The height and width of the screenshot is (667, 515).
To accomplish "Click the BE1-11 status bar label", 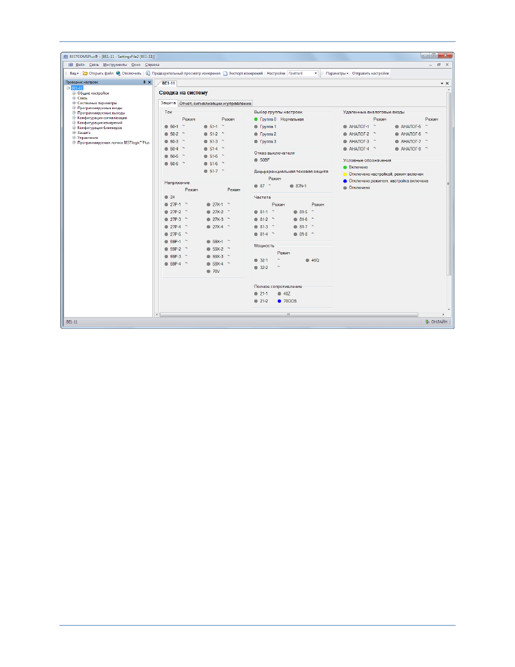I will click(72, 322).
